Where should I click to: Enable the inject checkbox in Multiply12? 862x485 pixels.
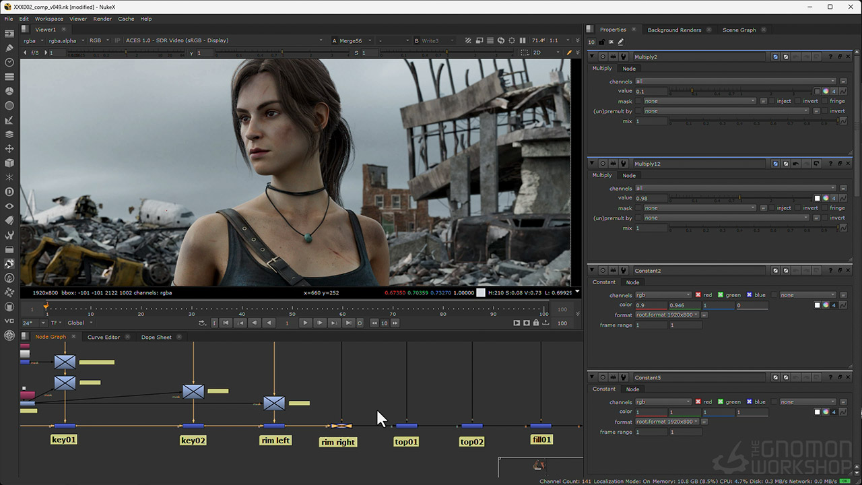772,208
